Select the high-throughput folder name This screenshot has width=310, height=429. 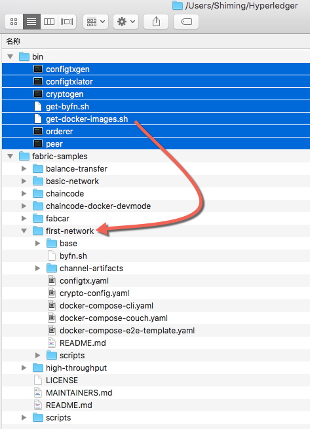(x=76, y=368)
